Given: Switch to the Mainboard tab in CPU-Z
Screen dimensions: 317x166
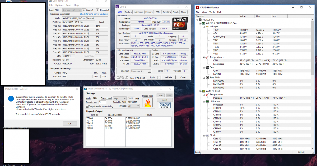Looking at the screenshot, I should point(138,12).
